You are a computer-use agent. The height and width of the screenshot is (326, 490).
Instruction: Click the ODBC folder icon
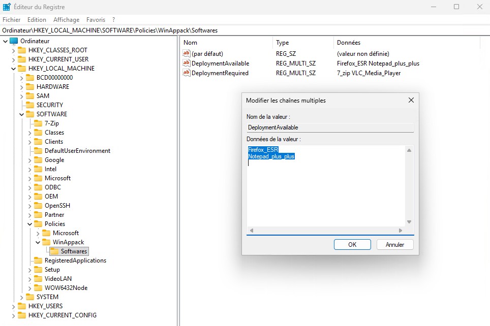(x=38, y=187)
